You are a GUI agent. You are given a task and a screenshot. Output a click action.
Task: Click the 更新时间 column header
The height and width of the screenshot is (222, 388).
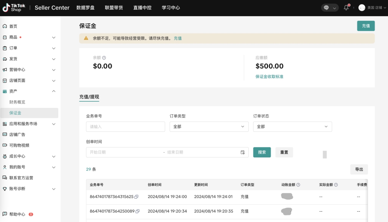point(201,185)
